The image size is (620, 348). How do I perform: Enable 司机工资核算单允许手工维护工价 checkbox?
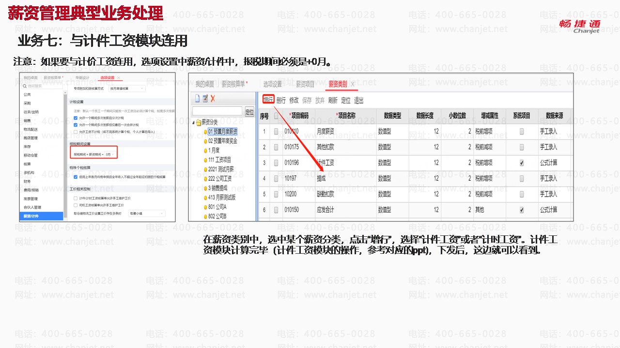coord(75,205)
